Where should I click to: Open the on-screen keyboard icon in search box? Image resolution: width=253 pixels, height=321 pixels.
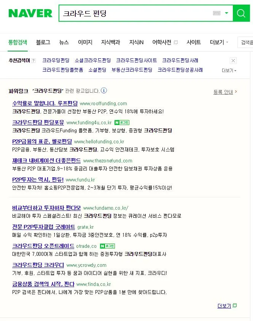(x=216, y=13)
